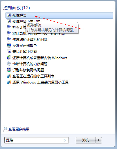Click the 控制面板 (12) group header
Viewport: 117px width, 149px height.
point(17,8)
